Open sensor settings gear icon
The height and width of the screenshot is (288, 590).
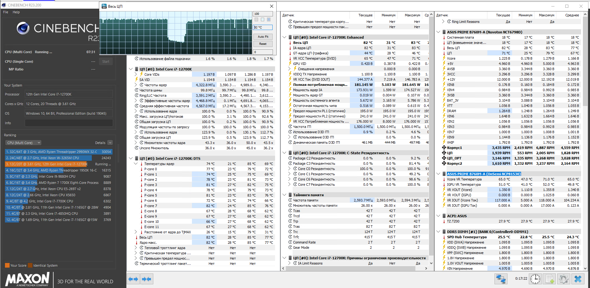click(564, 279)
